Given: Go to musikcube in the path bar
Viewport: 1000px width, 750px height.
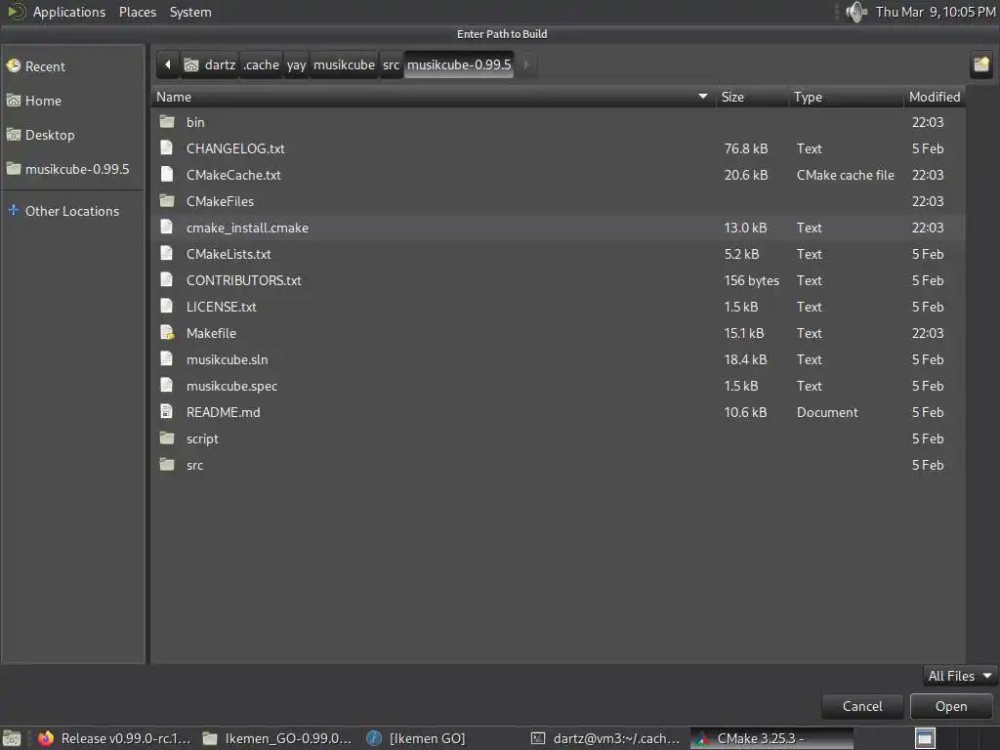Looking at the screenshot, I should coord(345,64).
